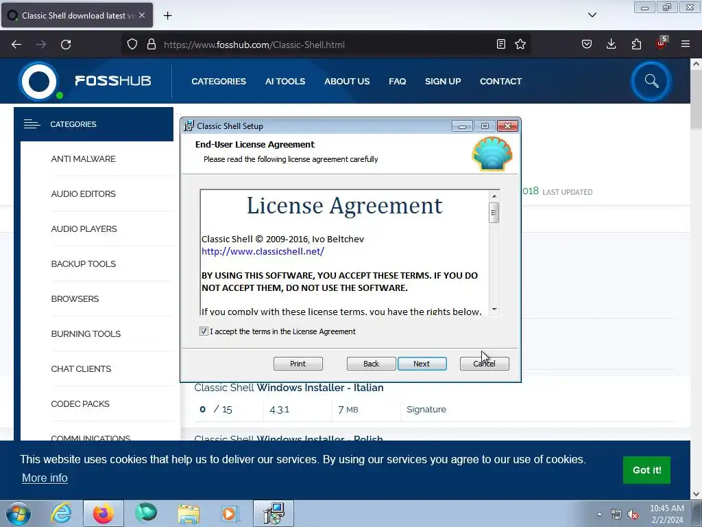Click Back in setup dialog
702x527 pixels.
pyautogui.click(x=371, y=364)
